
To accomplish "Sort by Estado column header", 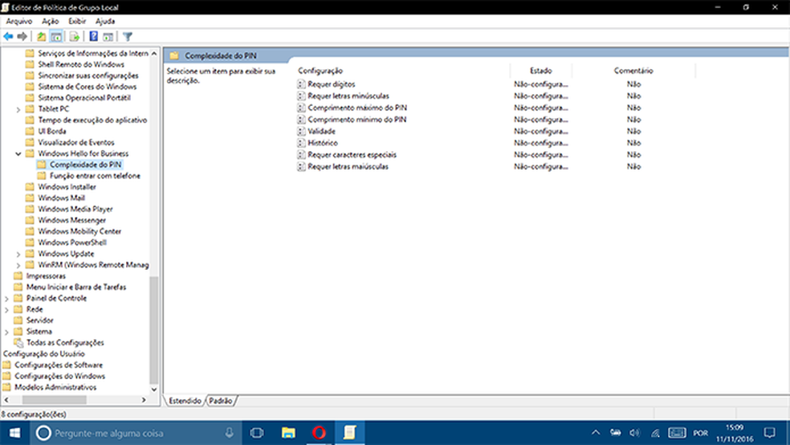I will (x=541, y=71).
